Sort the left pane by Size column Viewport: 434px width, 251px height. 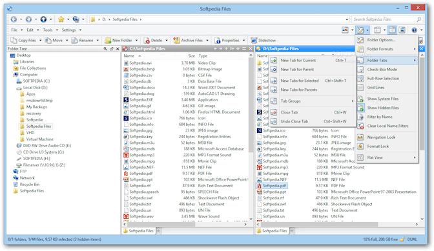point(192,56)
